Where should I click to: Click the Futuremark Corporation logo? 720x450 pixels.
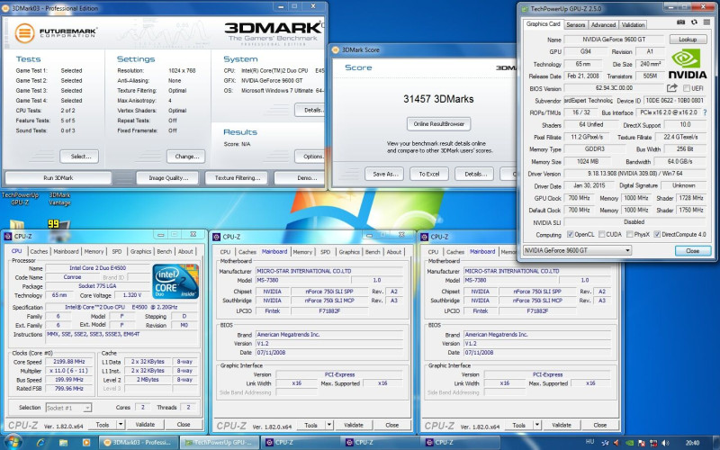pos(56,32)
